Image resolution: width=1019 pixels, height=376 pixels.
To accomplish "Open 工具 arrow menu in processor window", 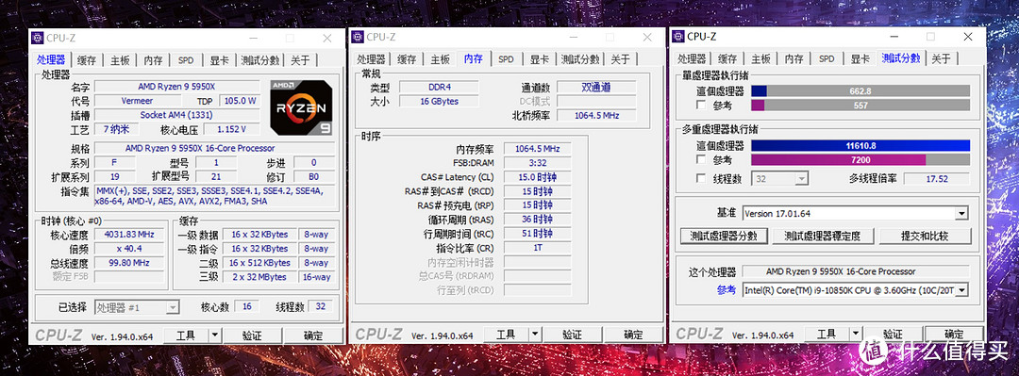I will click(x=214, y=335).
